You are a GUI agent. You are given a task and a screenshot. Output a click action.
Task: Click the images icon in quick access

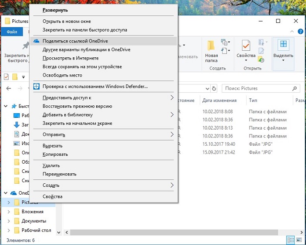tap(17, 143)
